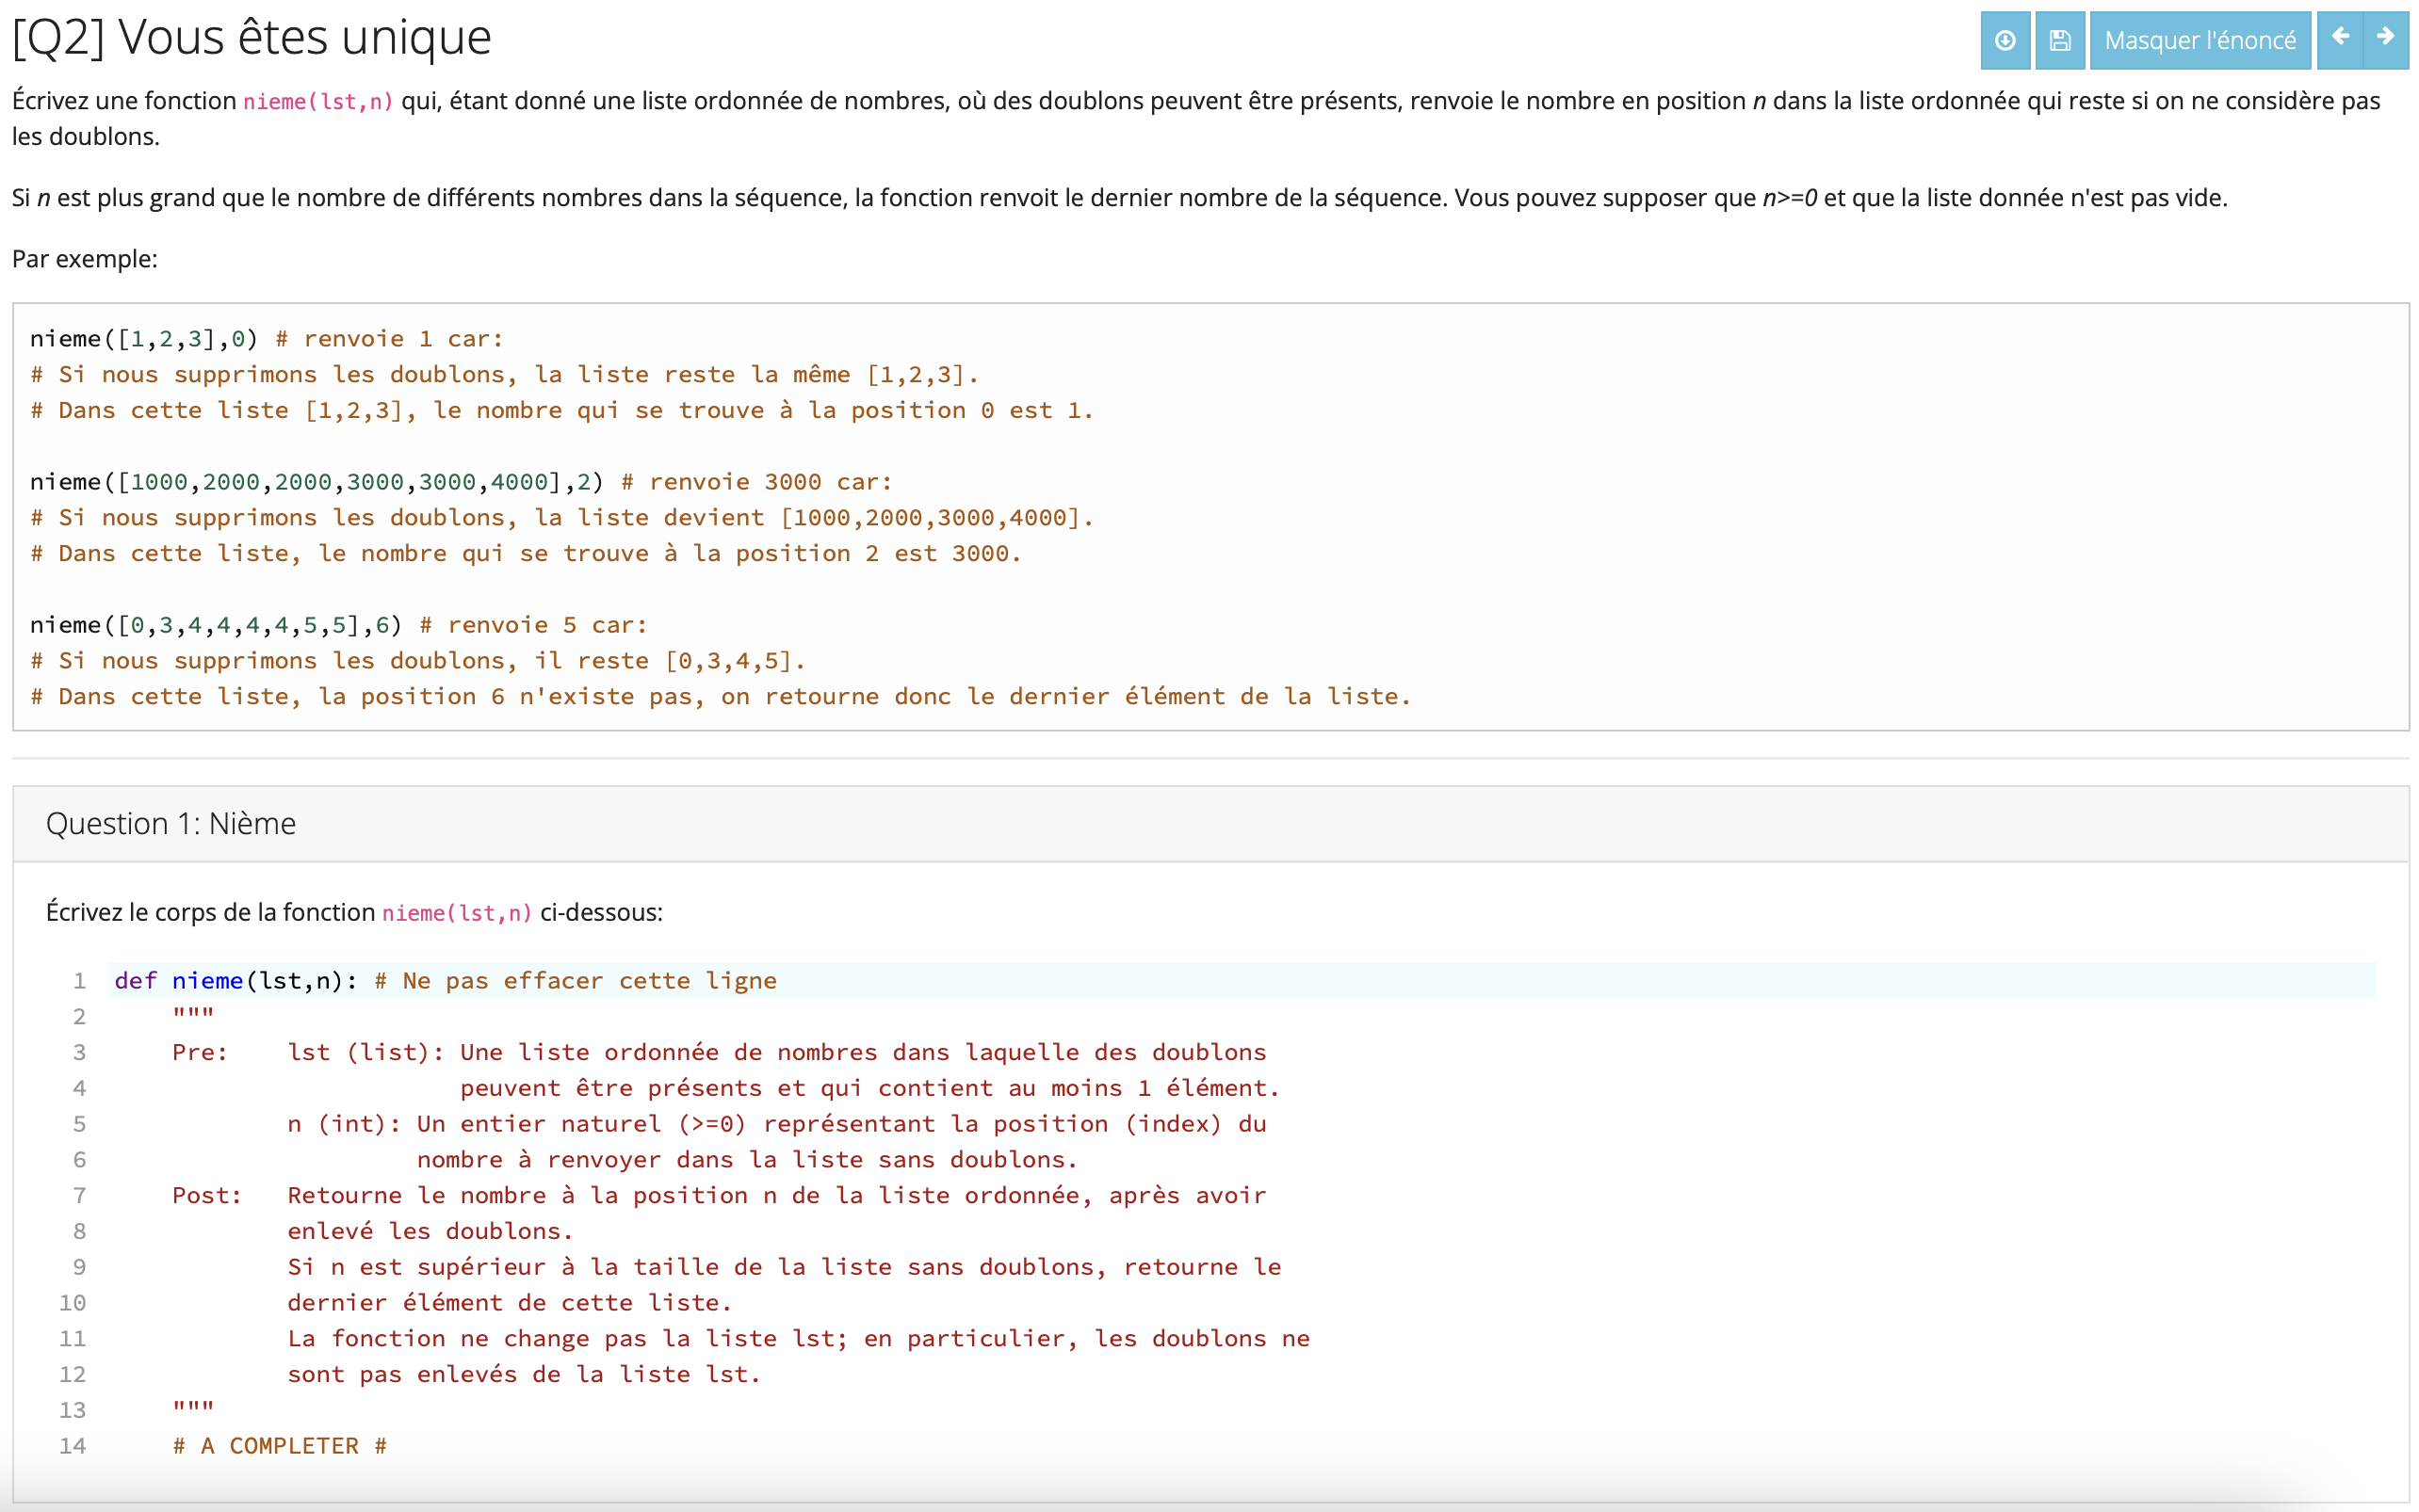Screen dimensions: 2419x1512
Task: Place cursor on '# A COMPLETER #' line
Action: tap(279, 1446)
